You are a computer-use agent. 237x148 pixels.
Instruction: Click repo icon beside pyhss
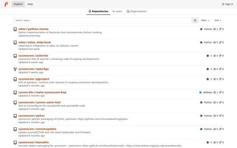click(x=15, y=116)
